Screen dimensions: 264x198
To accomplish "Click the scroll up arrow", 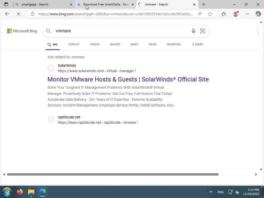I will (x=261, y=22).
